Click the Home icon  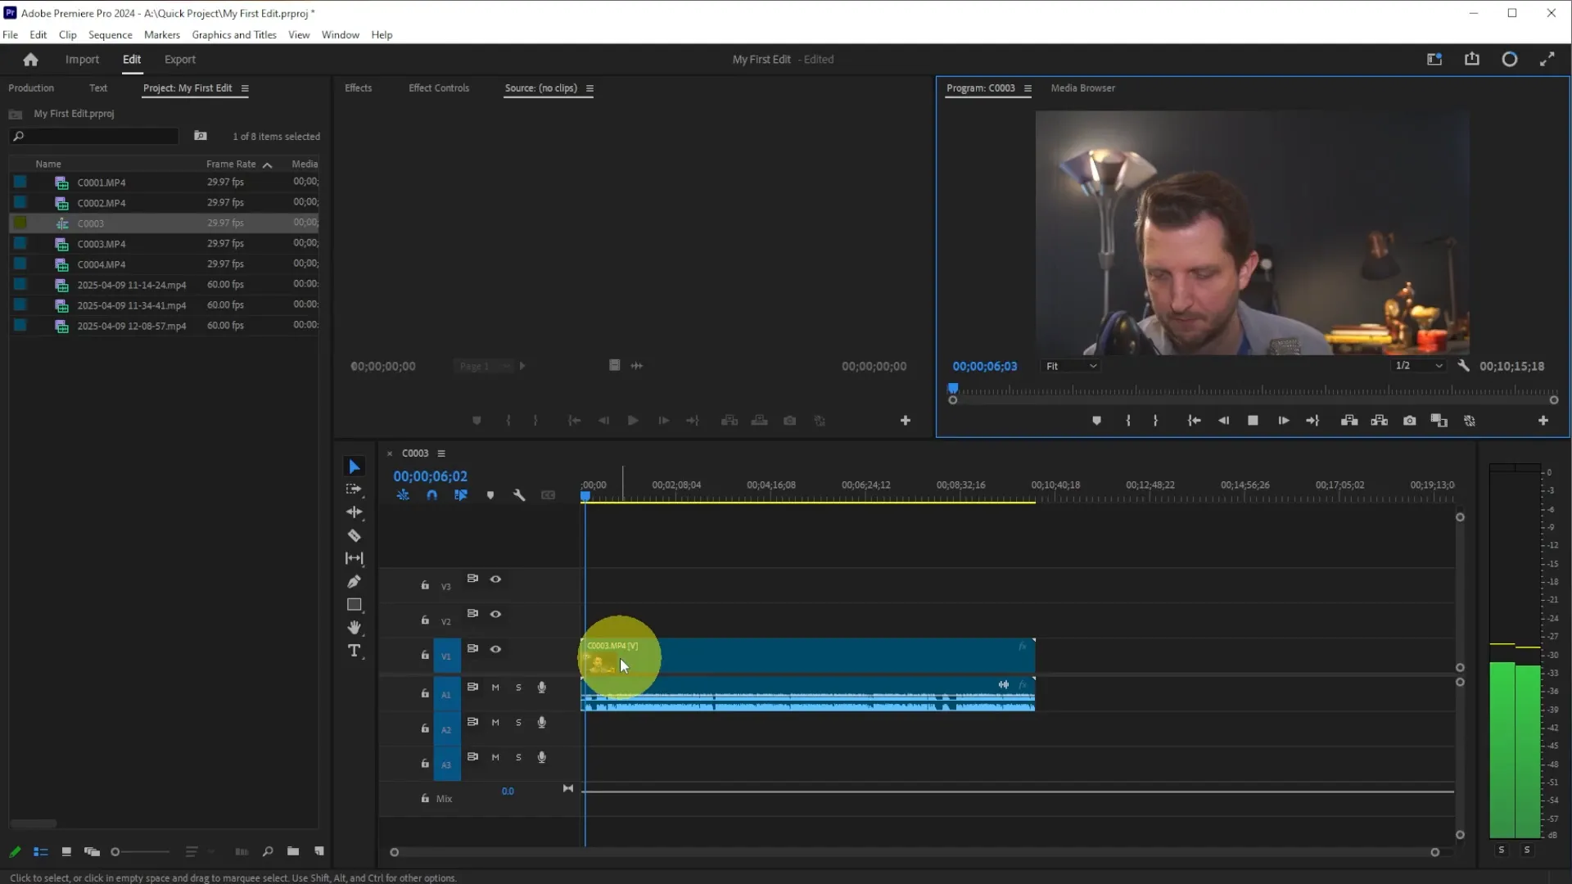30,59
